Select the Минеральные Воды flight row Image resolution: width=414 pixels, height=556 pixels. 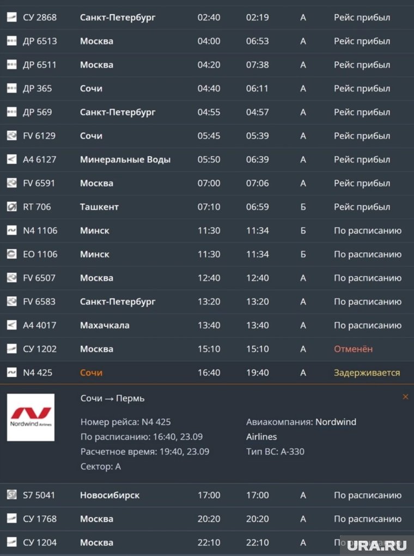[x=207, y=160]
